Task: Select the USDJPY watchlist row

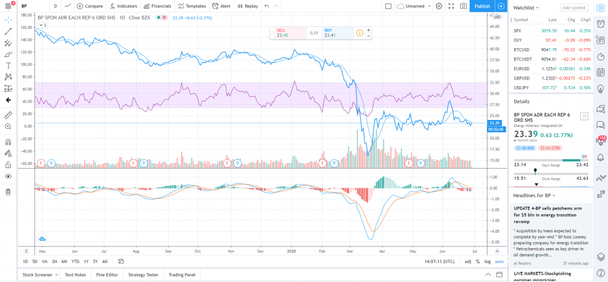Action: click(551, 88)
